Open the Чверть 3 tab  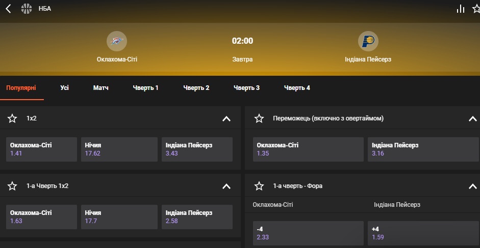coord(246,88)
